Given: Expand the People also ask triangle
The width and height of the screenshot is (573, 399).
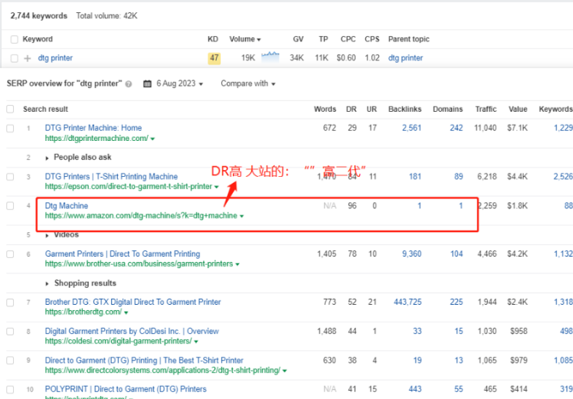Looking at the screenshot, I should point(48,157).
